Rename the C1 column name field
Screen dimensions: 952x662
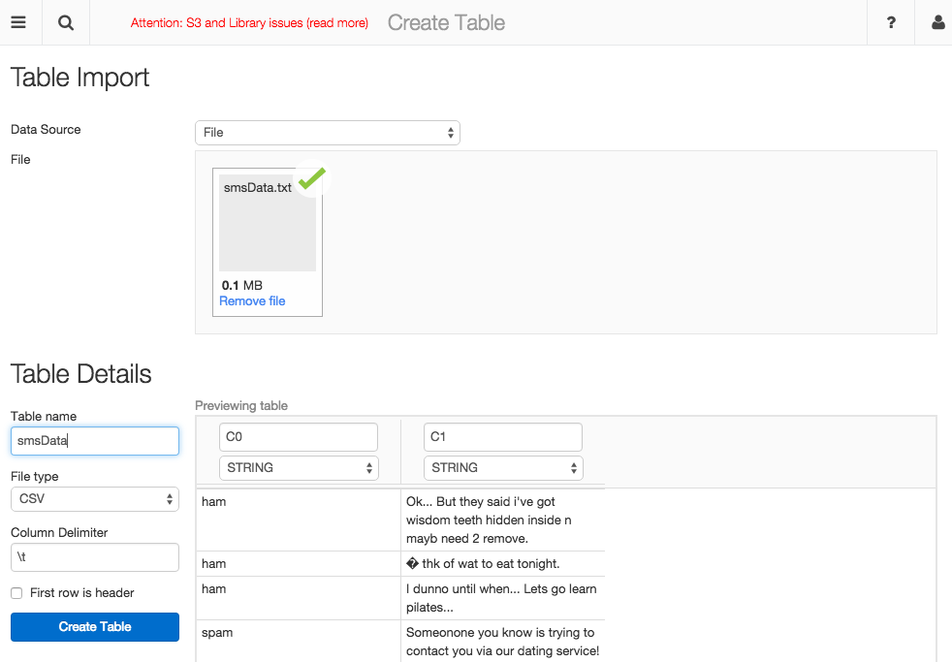(503, 437)
